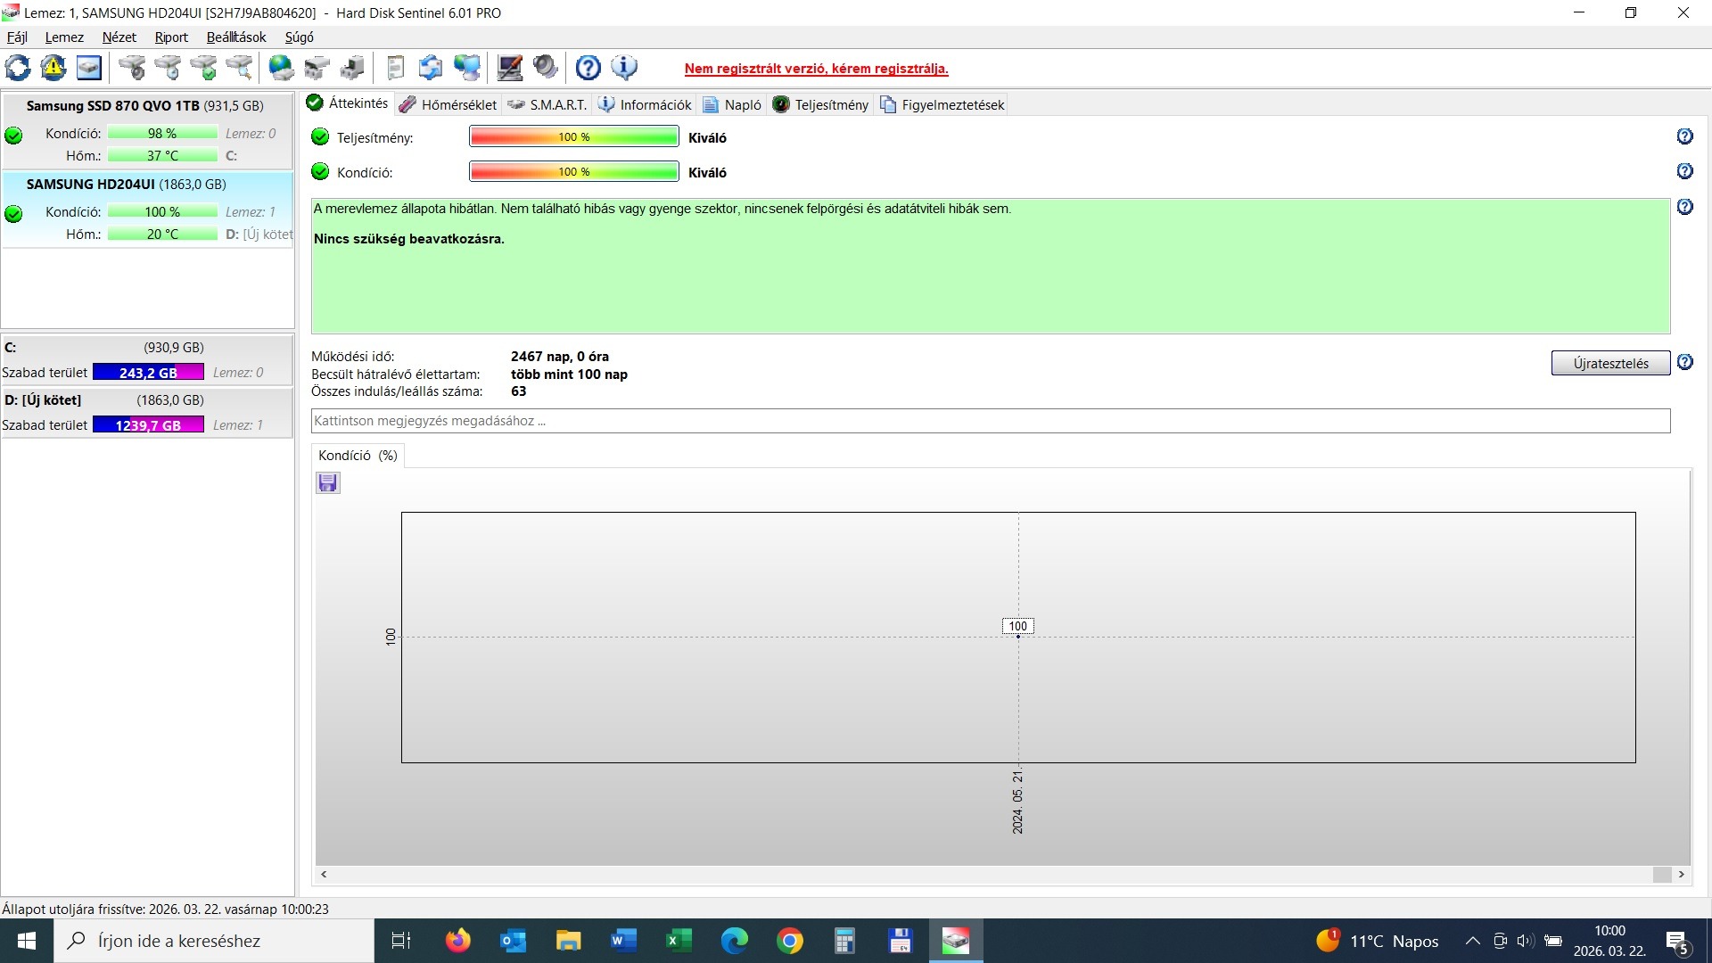Click the info bubble toolbar icon
1712x963 pixels.
point(624,68)
